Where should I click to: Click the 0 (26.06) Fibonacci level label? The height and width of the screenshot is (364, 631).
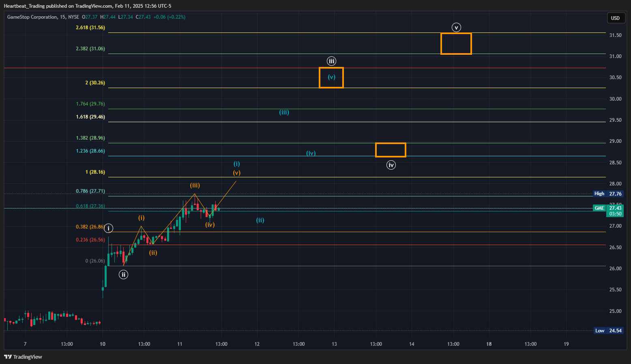[95, 261]
